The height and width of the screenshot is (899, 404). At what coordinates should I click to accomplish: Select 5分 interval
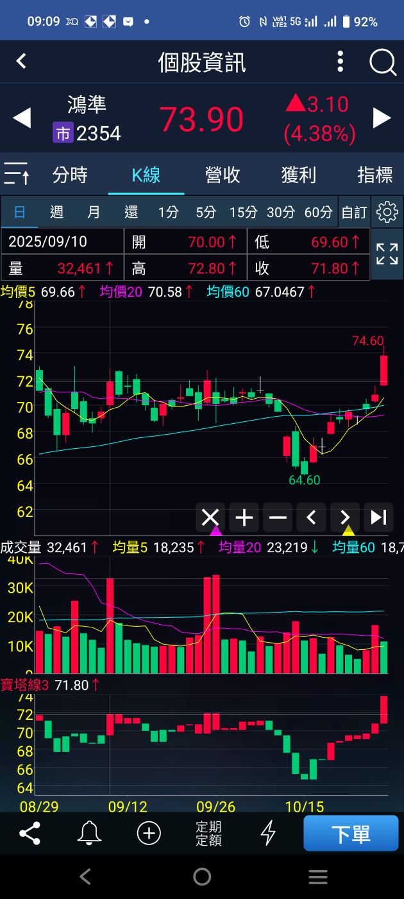coord(206,212)
